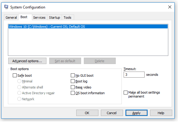Enable Boot log option
The height and width of the screenshot is (122, 178).
(x=73, y=81)
